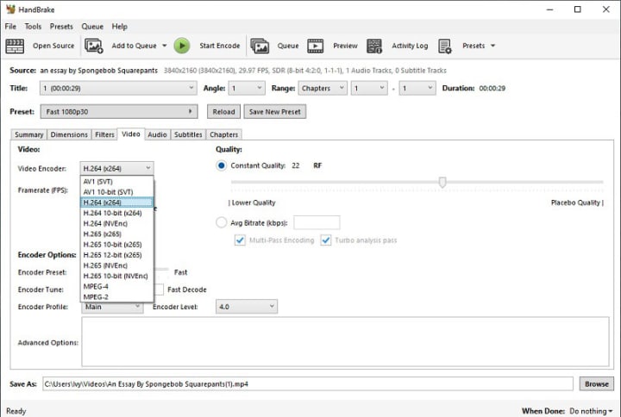
Task: Click the Start Encode label
Action: [x=220, y=46]
